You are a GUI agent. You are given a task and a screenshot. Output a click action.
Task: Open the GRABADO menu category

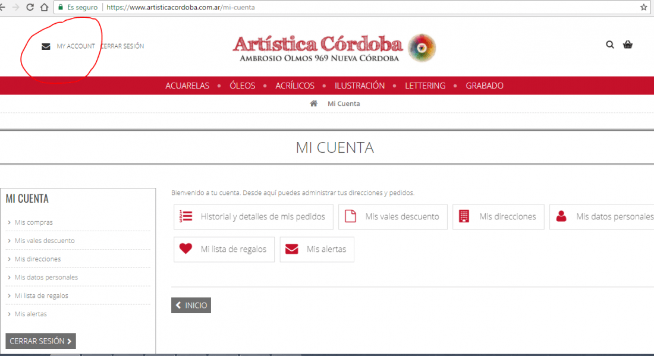click(x=484, y=86)
